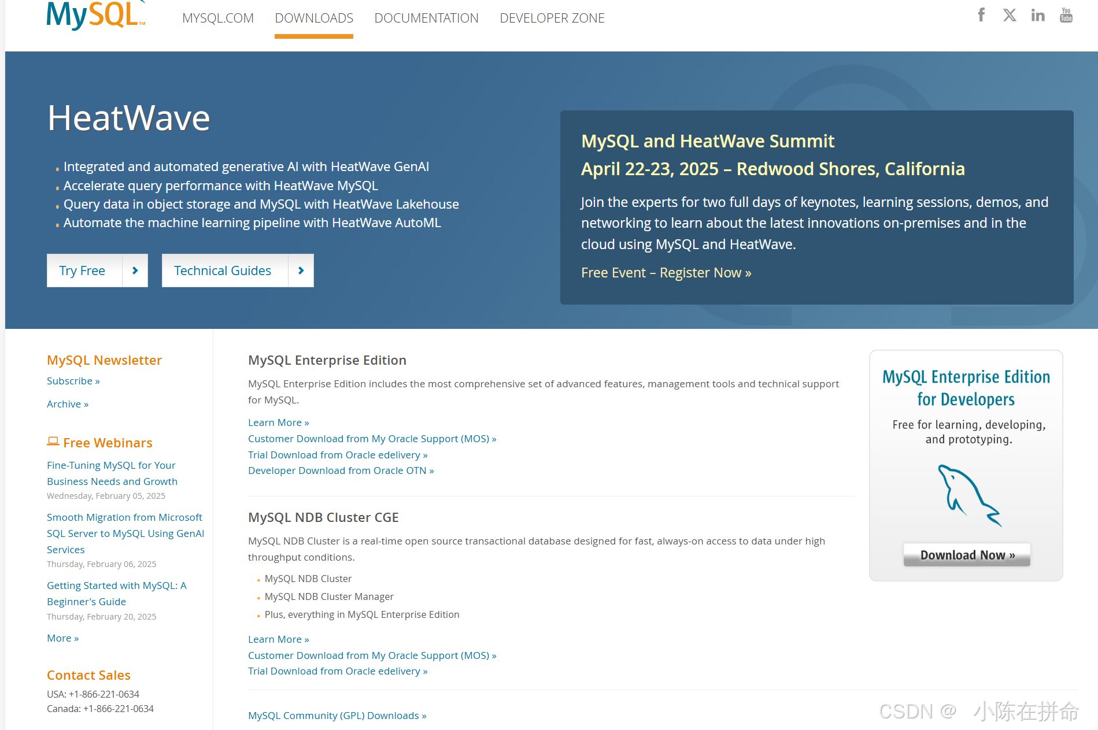1098x730 pixels.
Task: Click the Contact Sales heading
Action: coord(88,675)
